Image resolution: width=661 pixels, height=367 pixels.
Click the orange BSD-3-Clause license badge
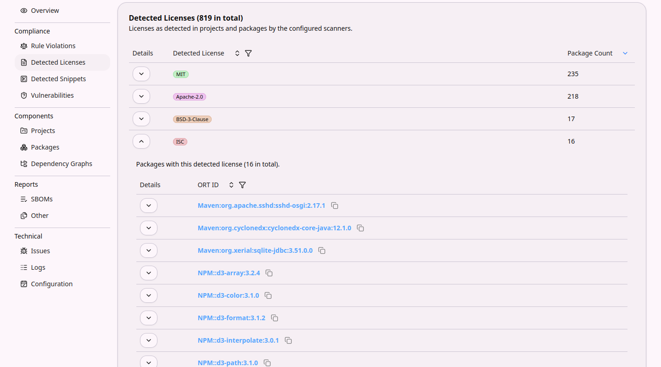click(x=192, y=119)
